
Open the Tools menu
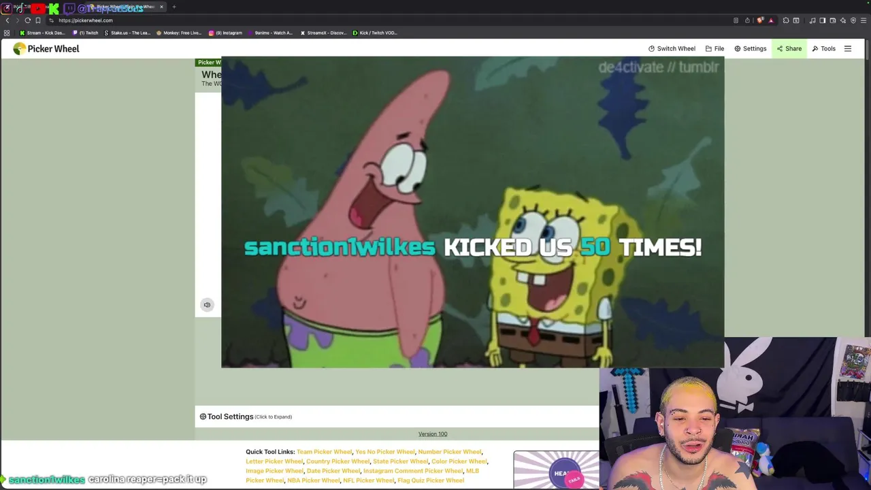(x=823, y=48)
